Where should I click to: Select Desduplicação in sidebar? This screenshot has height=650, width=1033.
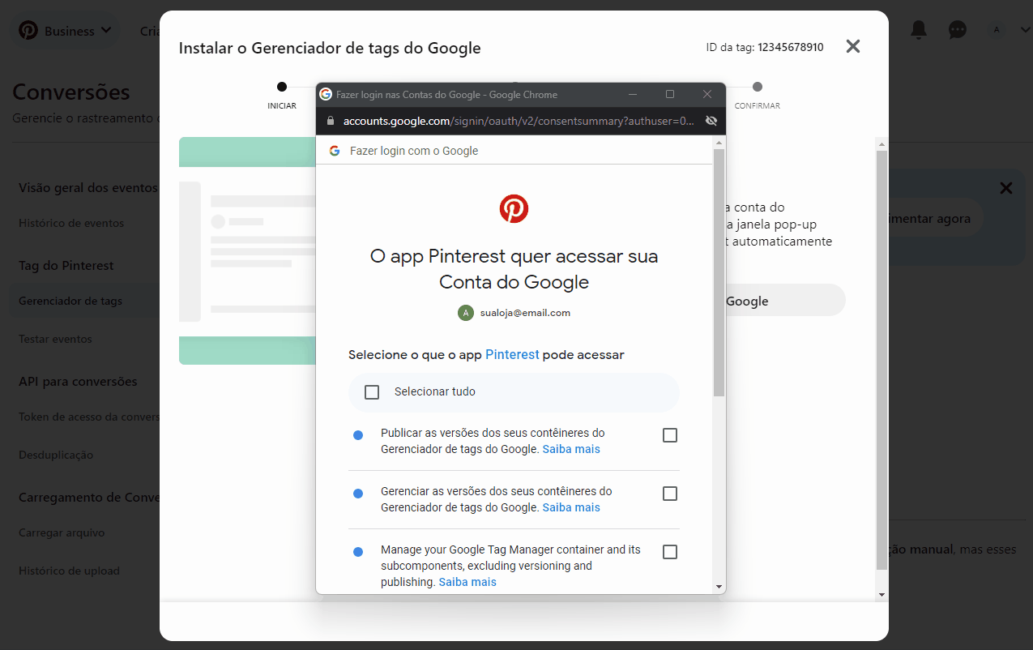point(56,455)
